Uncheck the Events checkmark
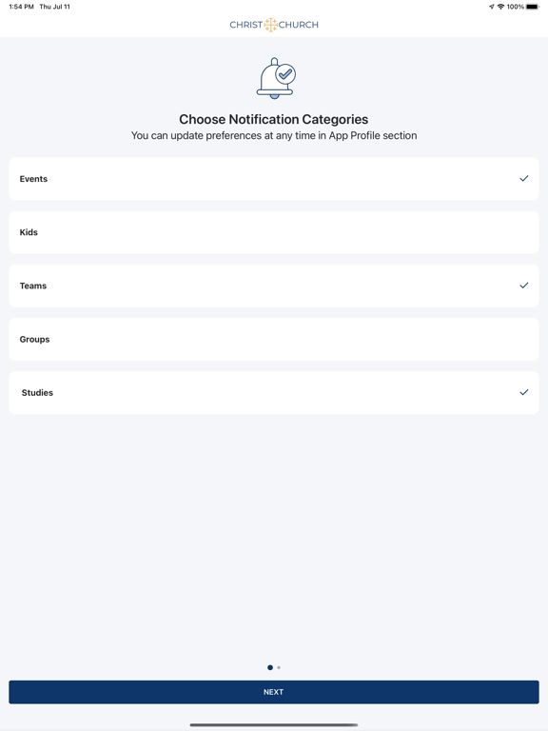The height and width of the screenshot is (731, 548). point(524,179)
